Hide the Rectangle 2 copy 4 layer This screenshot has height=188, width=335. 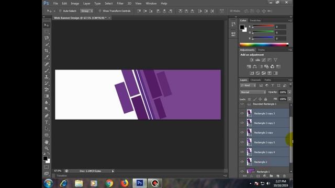tap(242, 152)
